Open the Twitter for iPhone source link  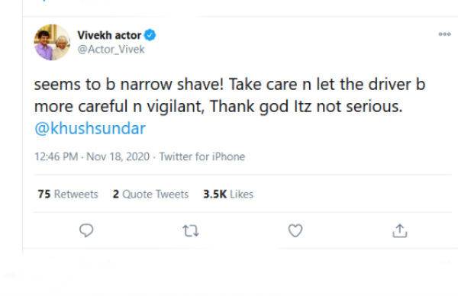point(202,156)
